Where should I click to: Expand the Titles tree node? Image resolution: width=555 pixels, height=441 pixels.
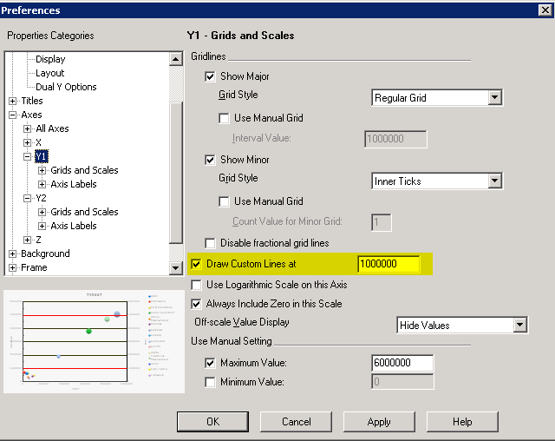click(12, 101)
